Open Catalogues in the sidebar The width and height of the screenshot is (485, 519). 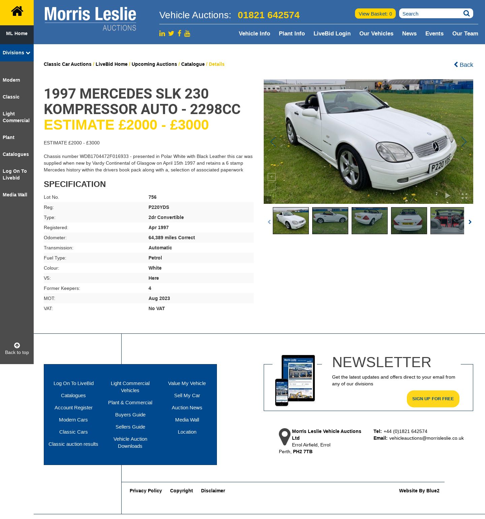pyautogui.click(x=16, y=154)
